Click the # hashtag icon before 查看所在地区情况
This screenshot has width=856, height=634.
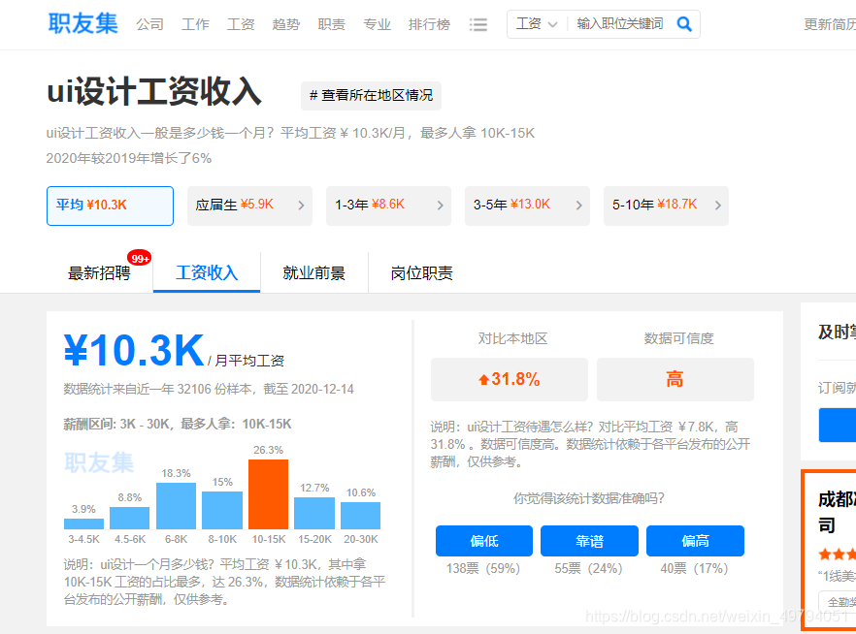tap(313, 96)
